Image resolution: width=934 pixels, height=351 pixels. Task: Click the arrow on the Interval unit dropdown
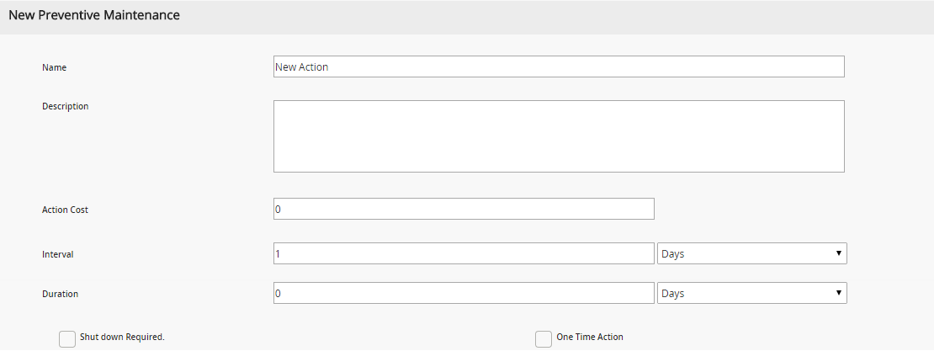coord(839,253)
